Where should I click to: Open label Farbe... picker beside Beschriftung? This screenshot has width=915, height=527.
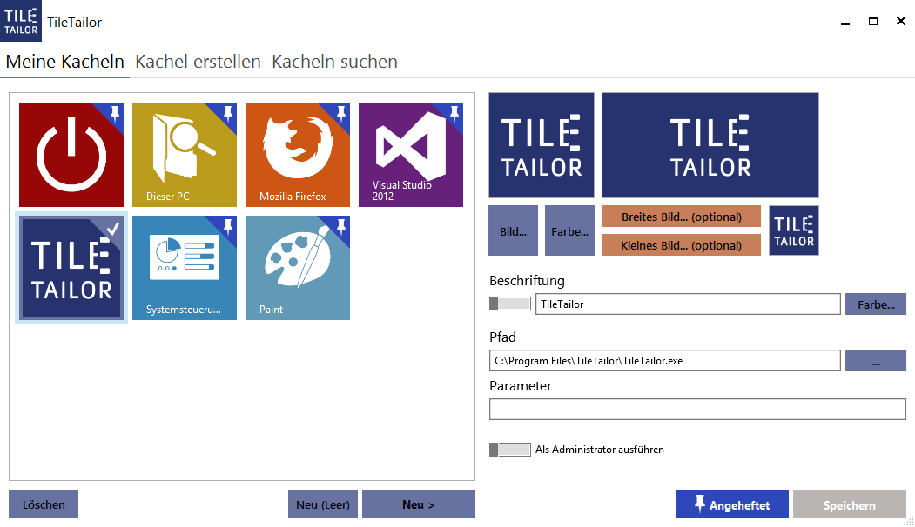[876, 304]
